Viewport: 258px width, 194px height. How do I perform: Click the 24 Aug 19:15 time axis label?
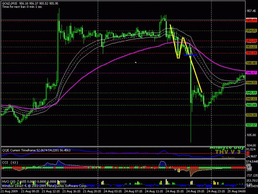(195, 192)
